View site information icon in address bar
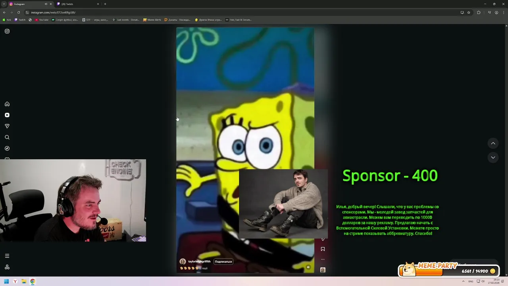 coord(27,12)
